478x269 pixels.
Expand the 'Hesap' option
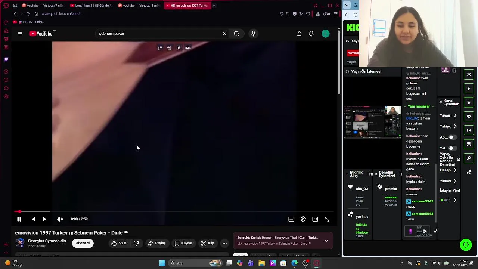[455, 170]
